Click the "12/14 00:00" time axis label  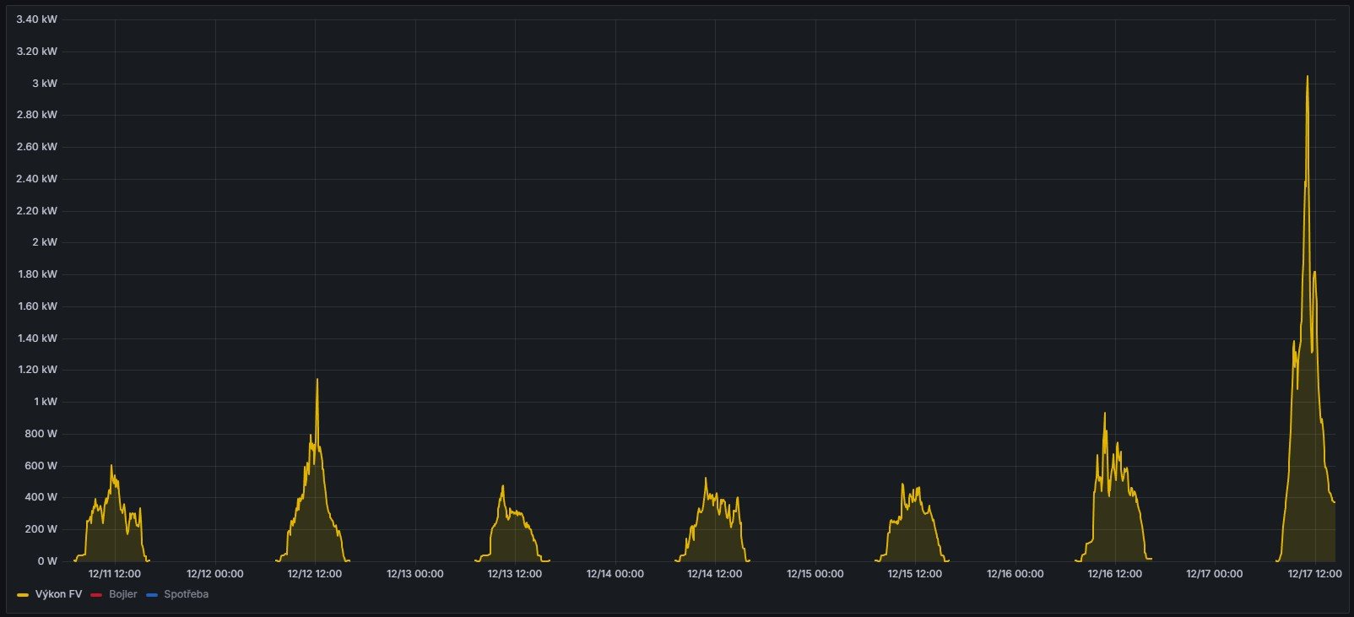615,574
